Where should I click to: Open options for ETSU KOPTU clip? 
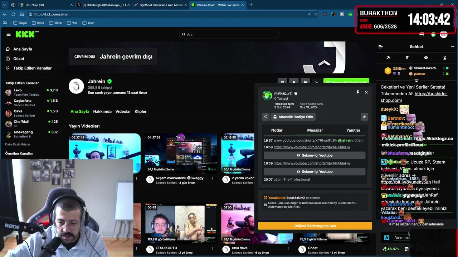click(213, 248)
